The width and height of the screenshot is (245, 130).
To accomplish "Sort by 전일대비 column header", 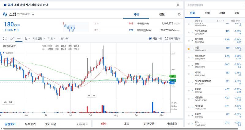I will (236, 20).
